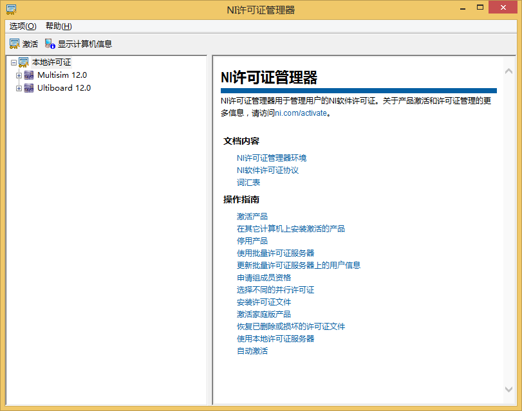Select Ultiboard 12.0 in the tree

(x=64, y=88)
